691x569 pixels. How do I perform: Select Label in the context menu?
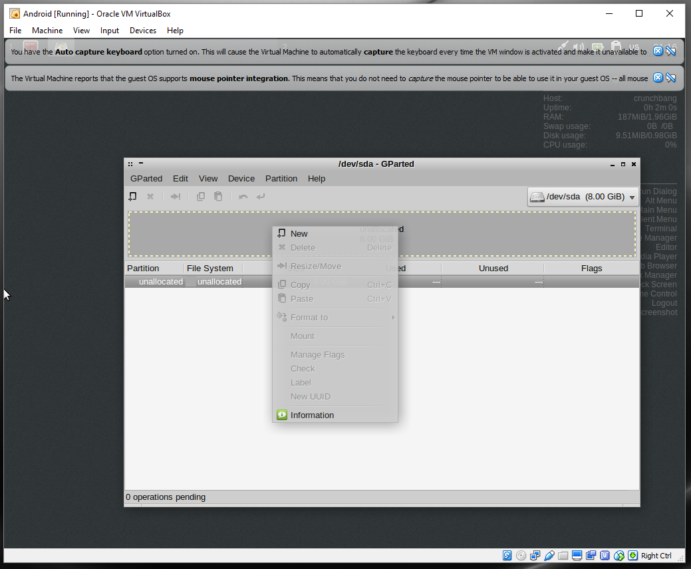click(335, 382)
